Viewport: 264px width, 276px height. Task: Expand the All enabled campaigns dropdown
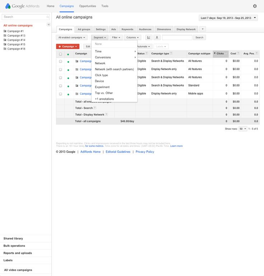pos(72,37)
